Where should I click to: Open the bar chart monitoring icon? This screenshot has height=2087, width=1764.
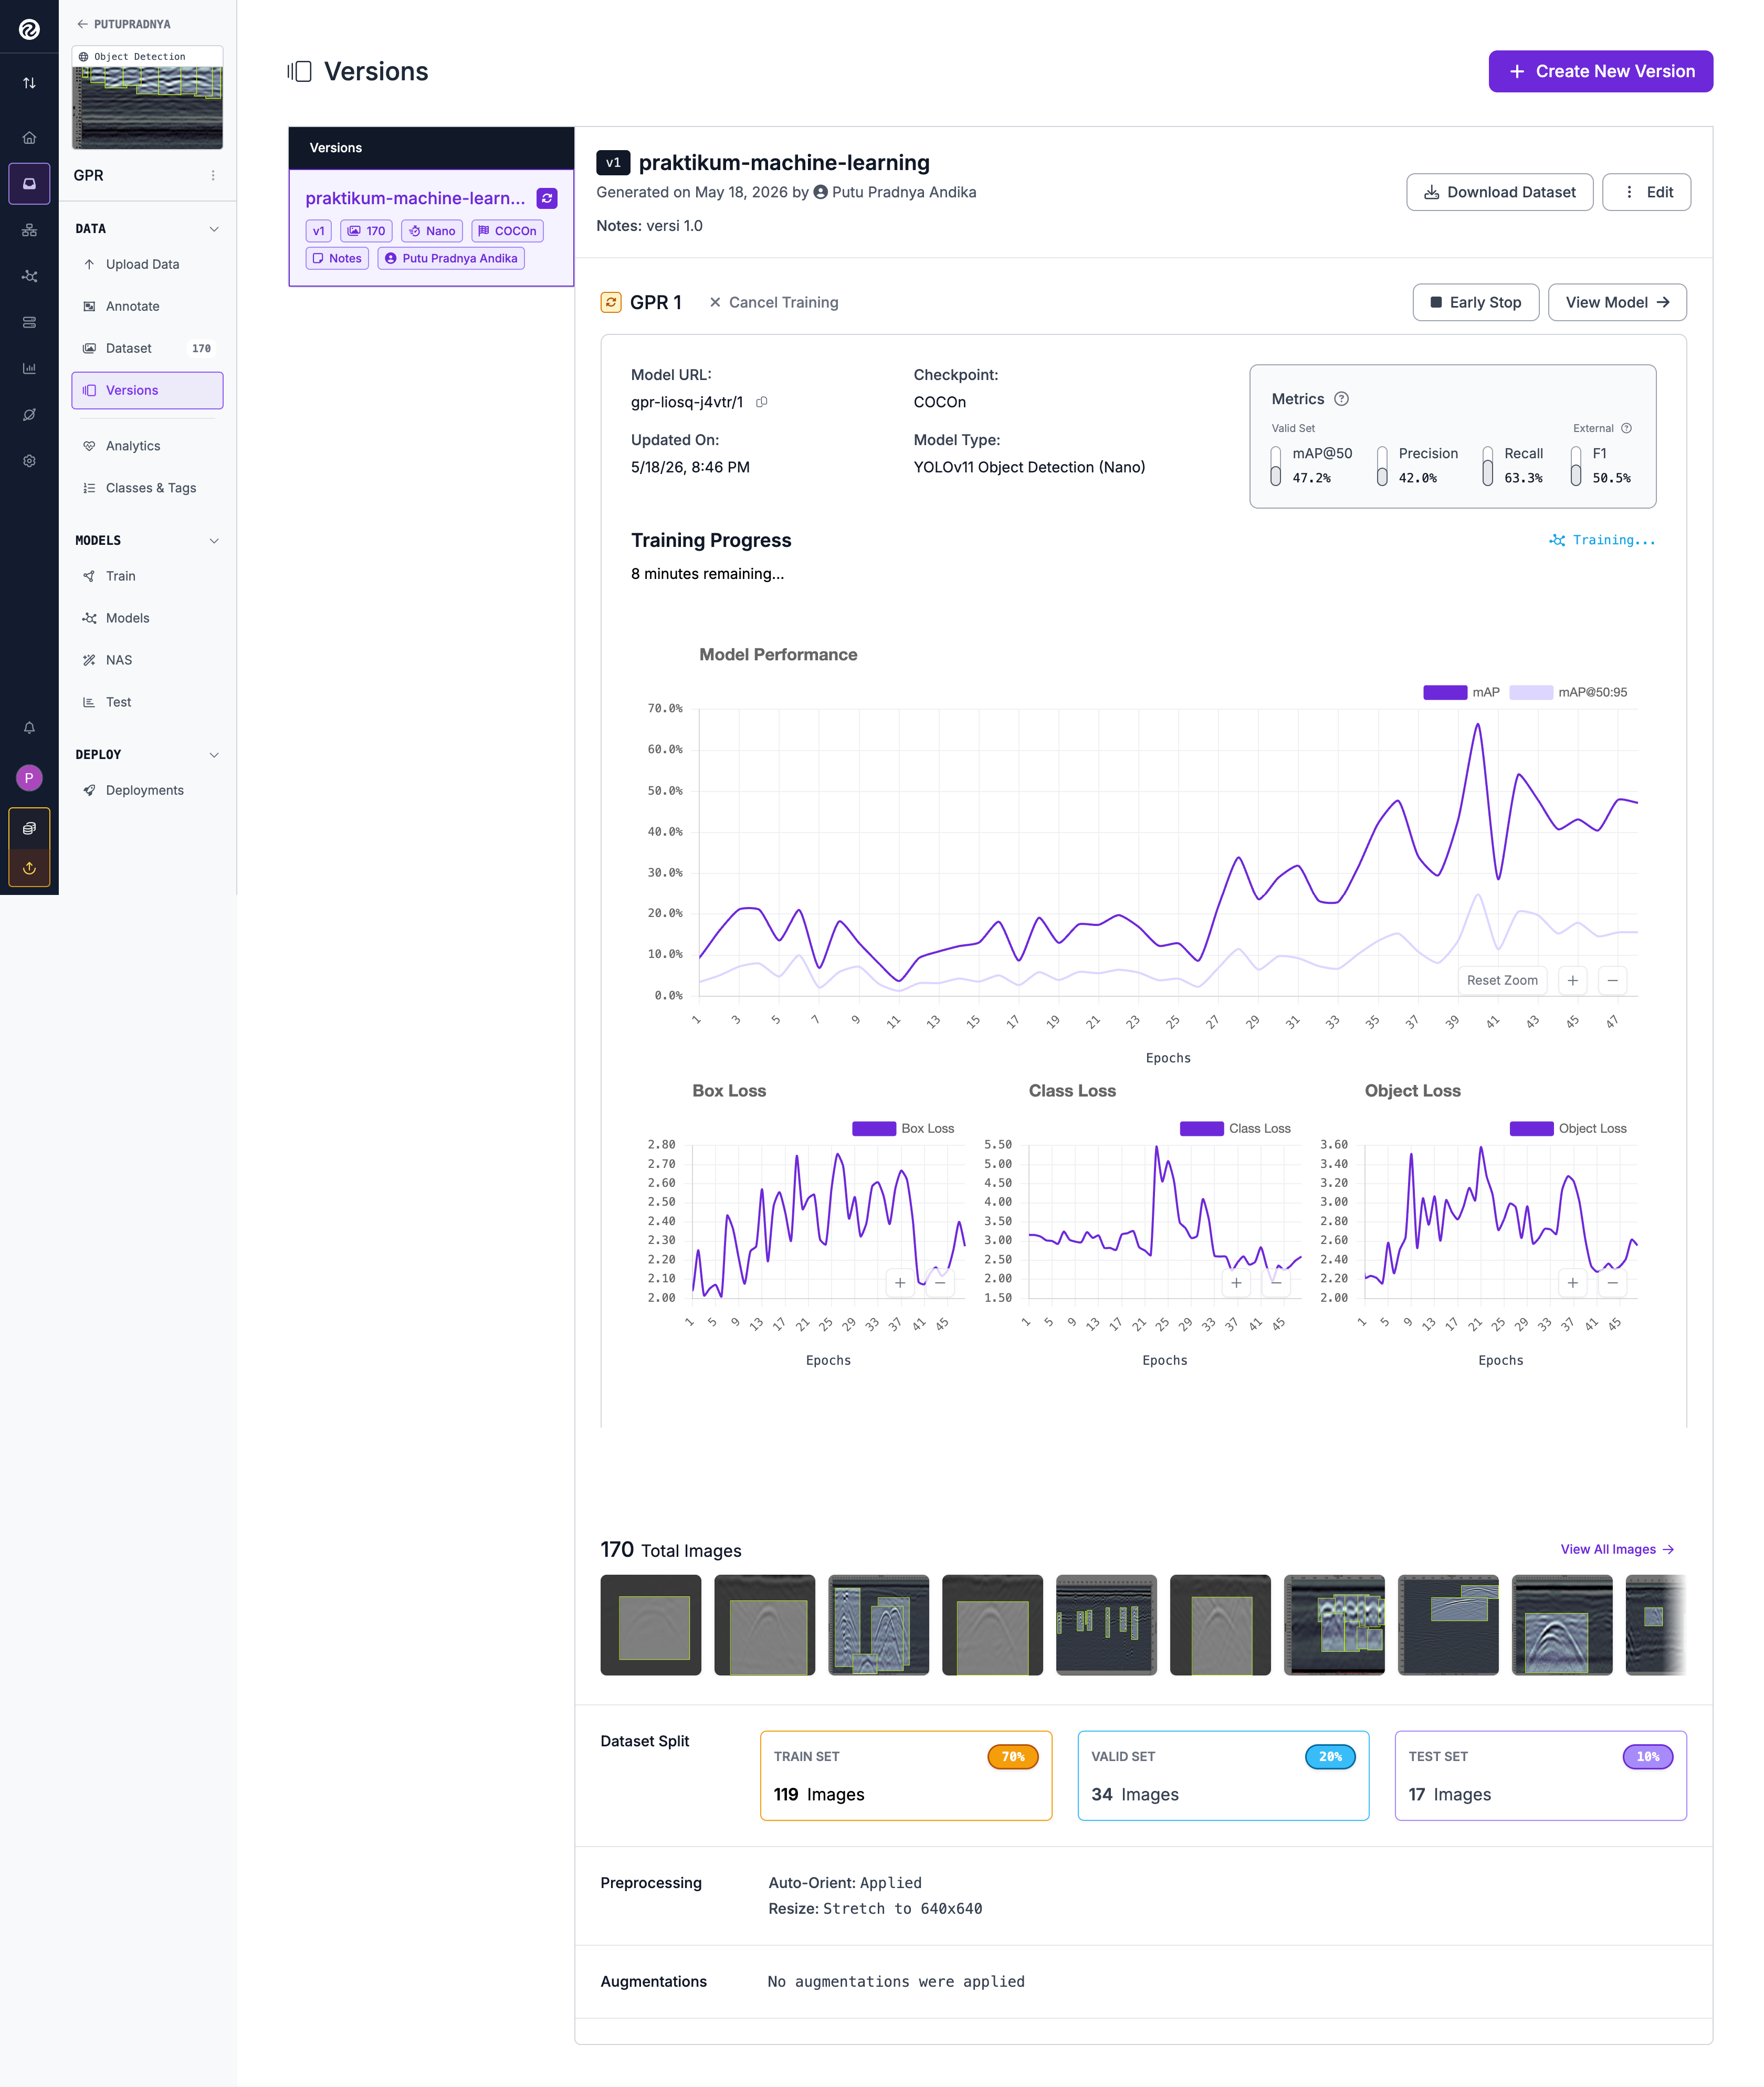coord(29,368)
